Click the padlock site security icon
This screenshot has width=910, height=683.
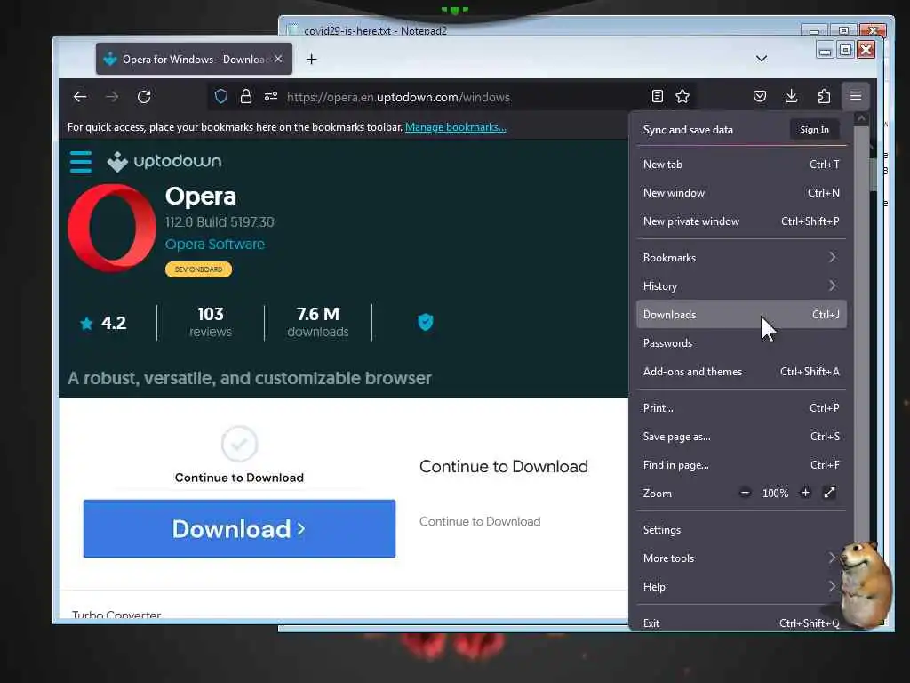pyautogui.click(x=246, y=96)
